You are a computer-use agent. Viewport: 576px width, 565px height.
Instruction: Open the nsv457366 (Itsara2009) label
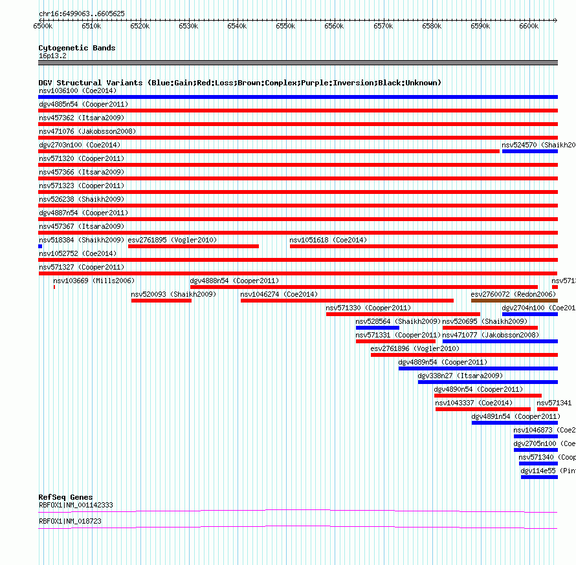(x=82, y=172)
